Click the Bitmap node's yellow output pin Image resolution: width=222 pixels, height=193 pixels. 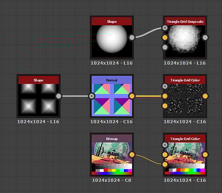point(132,155)
